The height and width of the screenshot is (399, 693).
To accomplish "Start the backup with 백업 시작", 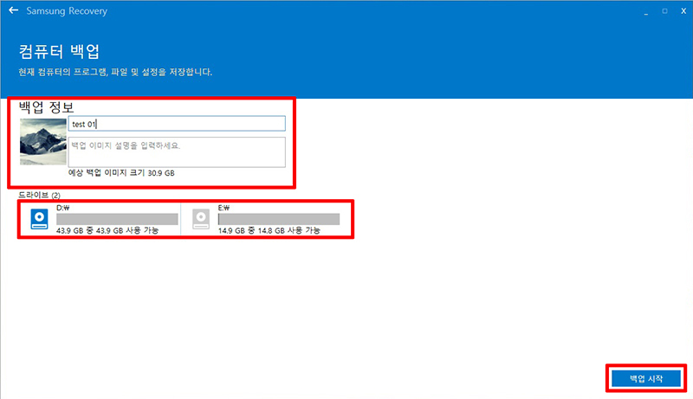I will [646, 378].
